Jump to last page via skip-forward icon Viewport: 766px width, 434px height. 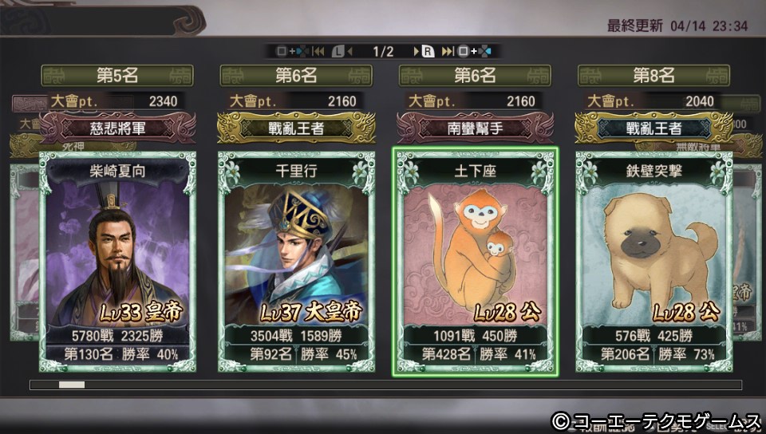tap(448, 51)
